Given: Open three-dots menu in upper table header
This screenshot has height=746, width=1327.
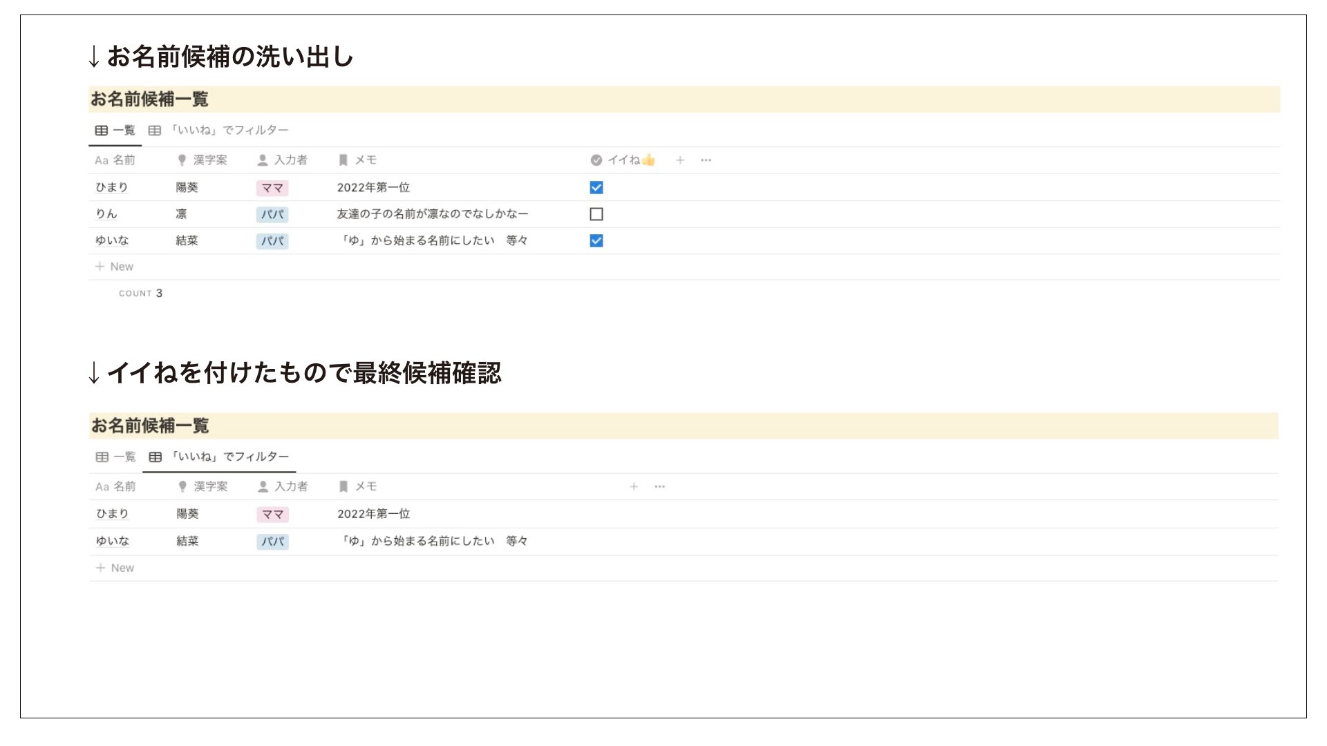Looking at the screenshot, I should pyautogui.click(x=706, y=160).
